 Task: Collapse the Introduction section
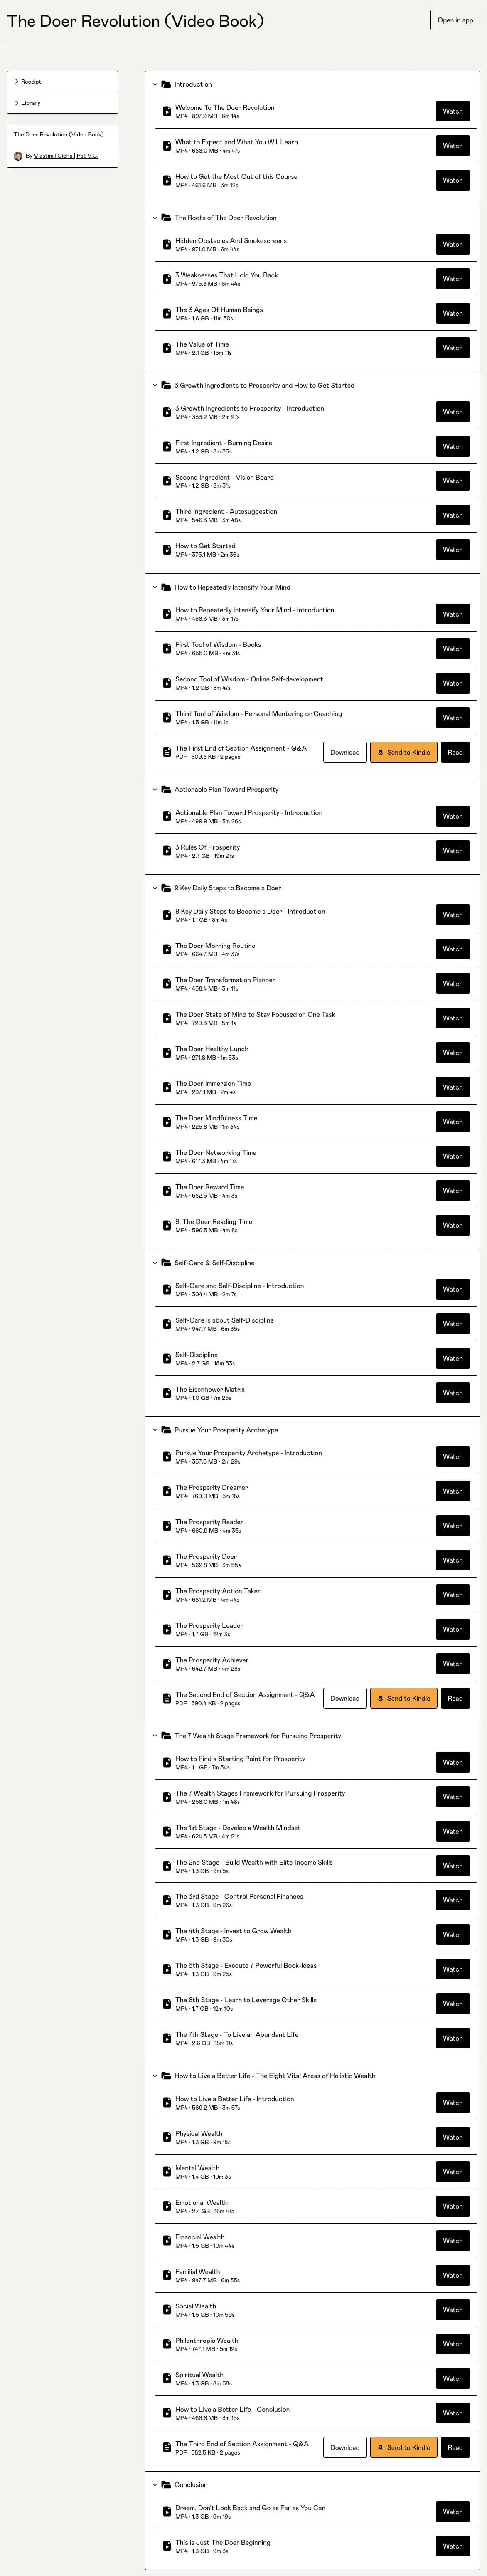155,84
